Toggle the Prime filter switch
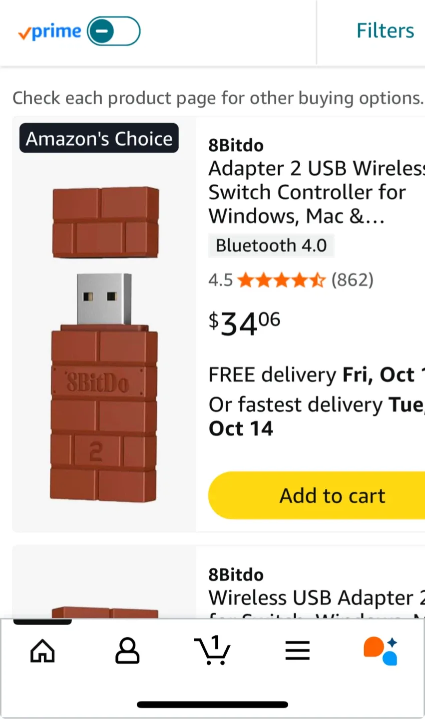This screenshot has height=719, width=425. pos(114,31)
